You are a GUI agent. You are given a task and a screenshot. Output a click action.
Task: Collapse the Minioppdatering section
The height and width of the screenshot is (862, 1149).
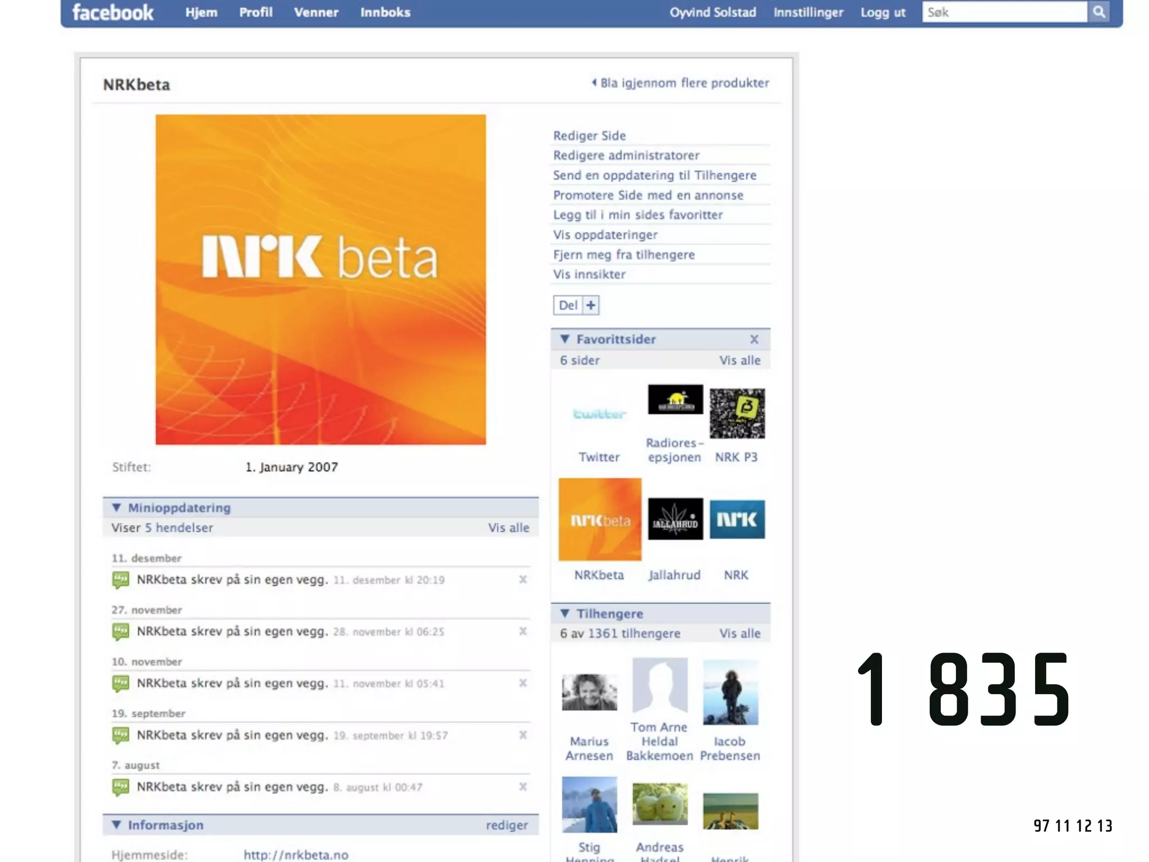click(x=117, y=507)
